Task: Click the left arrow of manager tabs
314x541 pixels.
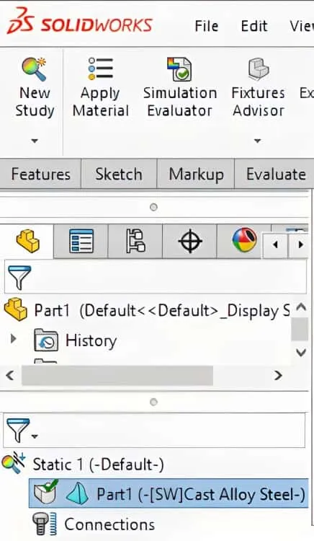Action: [x=275, y=245]
